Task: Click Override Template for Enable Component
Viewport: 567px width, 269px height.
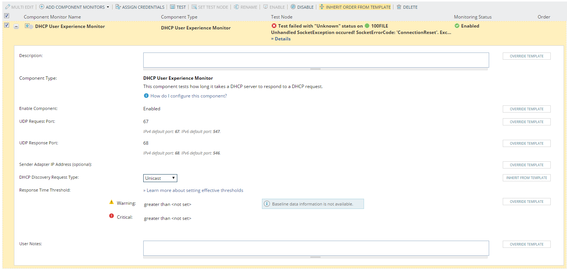Action: click(527, 109)
